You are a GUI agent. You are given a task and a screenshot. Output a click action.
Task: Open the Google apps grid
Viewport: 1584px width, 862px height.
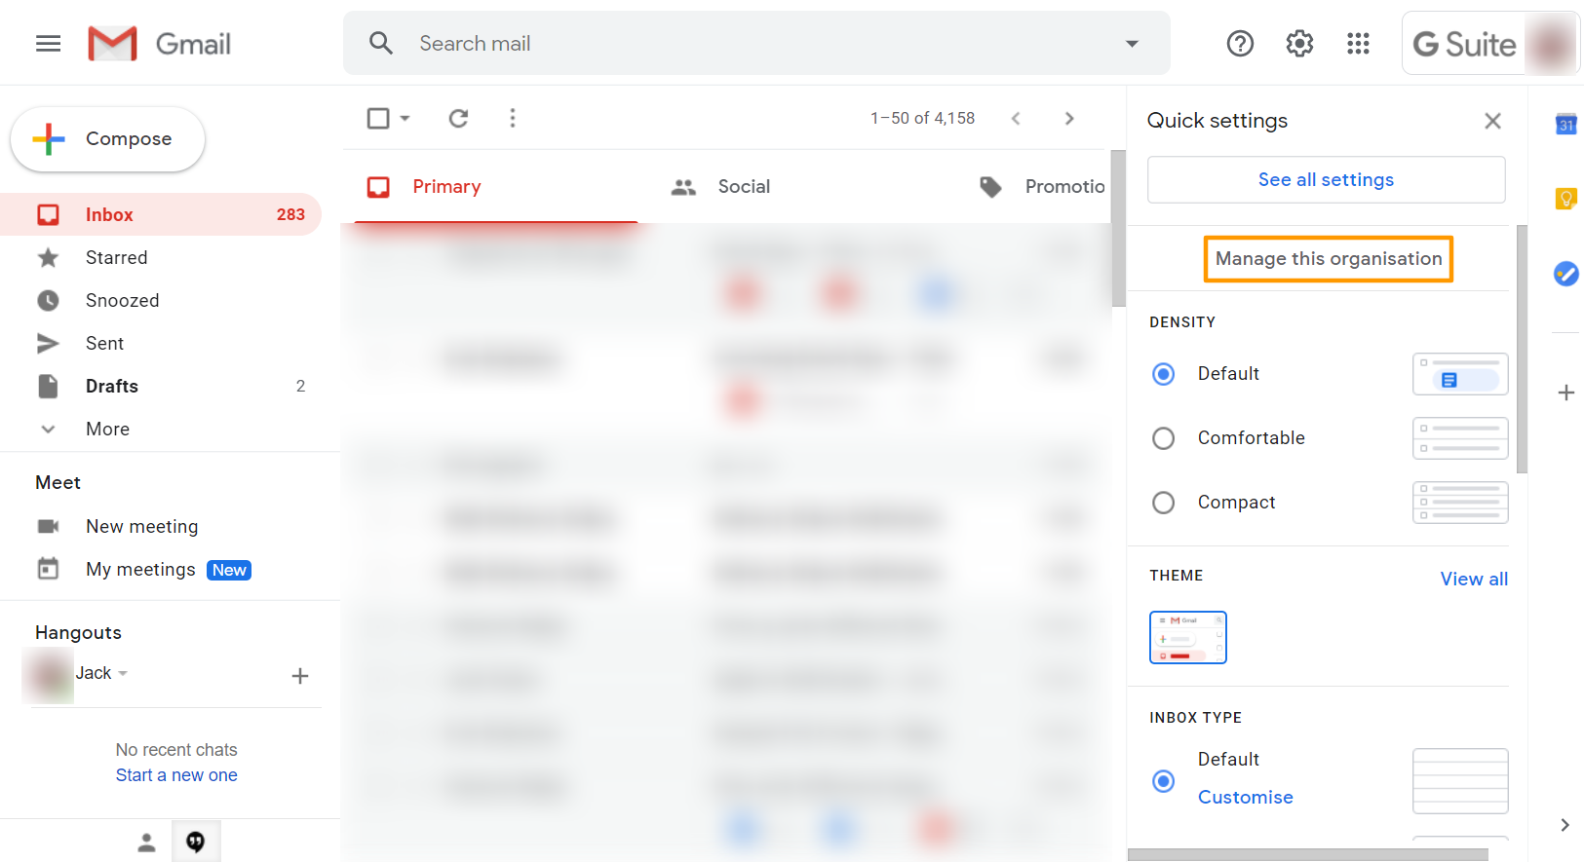[x=1358, y=43]
